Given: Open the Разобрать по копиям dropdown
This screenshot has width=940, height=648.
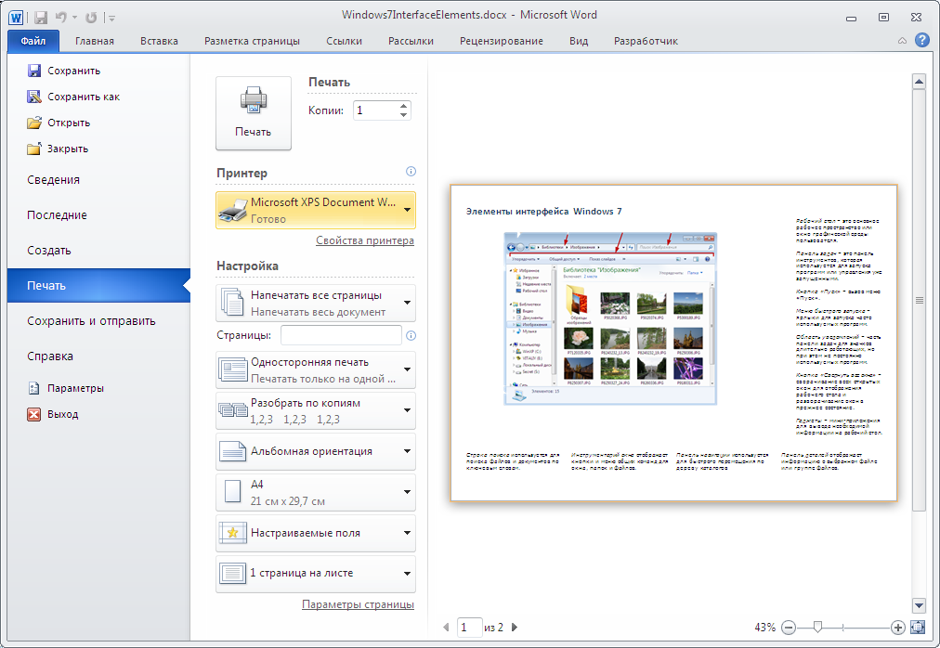Looking at the screenshot, I should click(x=315, y=410).
